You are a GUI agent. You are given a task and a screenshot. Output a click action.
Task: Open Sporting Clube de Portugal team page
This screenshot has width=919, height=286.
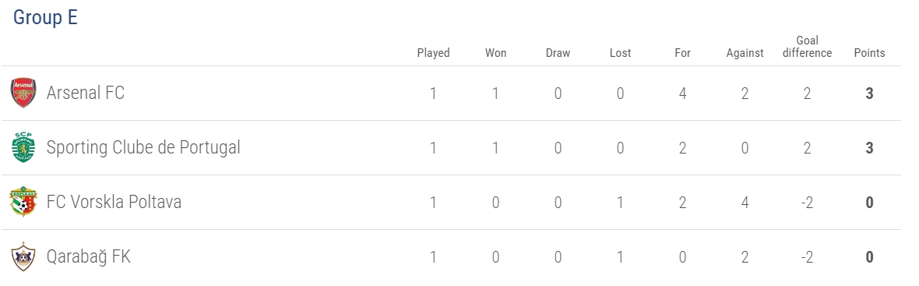click(x=143, y=148)
